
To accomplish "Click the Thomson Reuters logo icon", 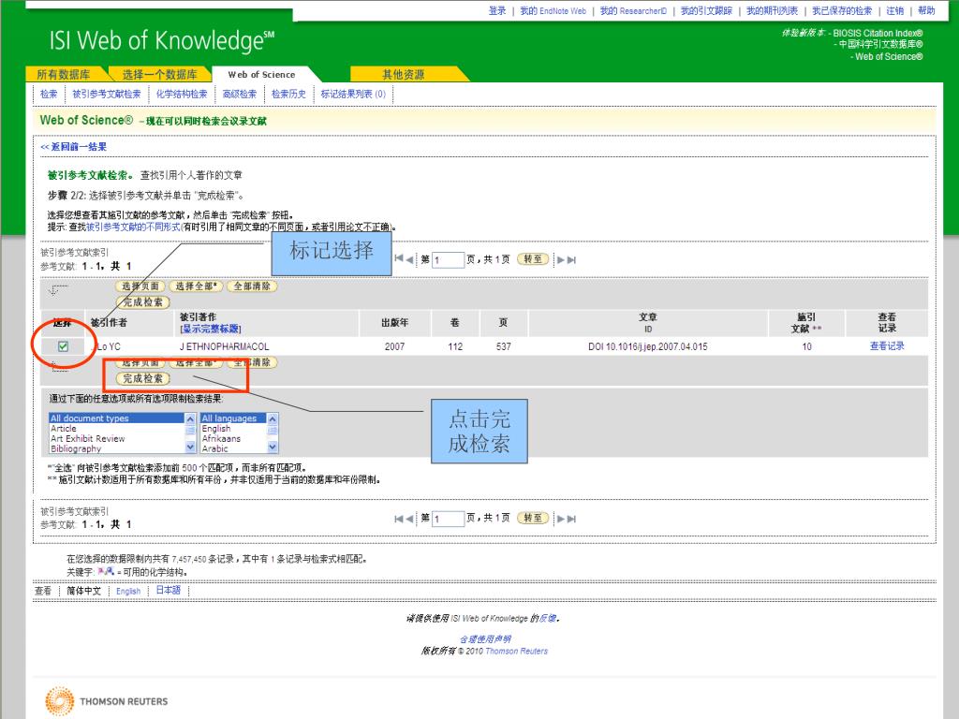I will coord(59,701).
